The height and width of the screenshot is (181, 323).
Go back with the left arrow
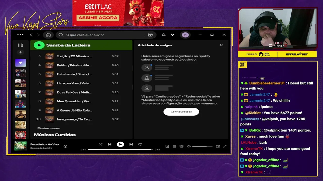(x=31, y=35)
